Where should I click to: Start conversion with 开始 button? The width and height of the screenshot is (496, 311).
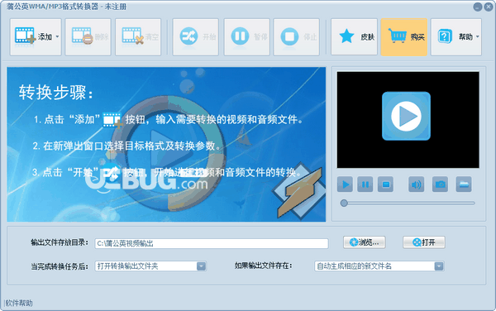tap(195, 37)
